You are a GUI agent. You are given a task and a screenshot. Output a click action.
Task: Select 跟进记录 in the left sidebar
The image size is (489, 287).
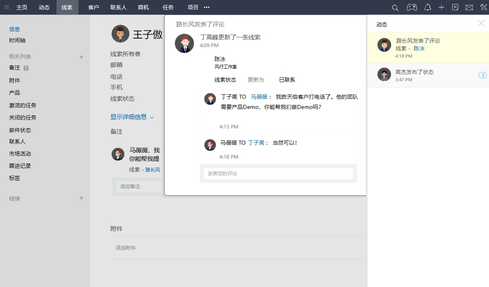coord(20,166)
